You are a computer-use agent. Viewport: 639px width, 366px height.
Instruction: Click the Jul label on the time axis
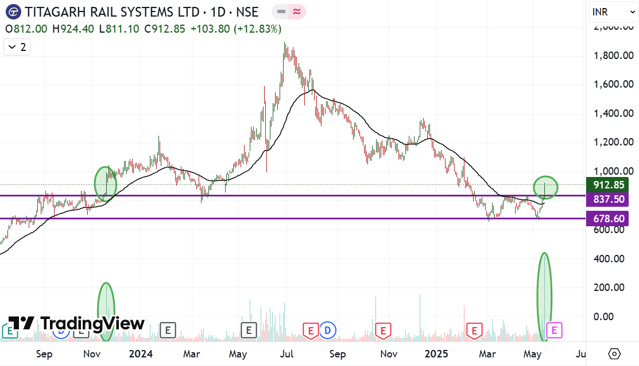[x=286, y=354]
